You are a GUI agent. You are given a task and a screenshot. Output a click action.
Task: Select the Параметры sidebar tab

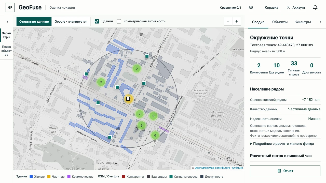tap(6, 35)
